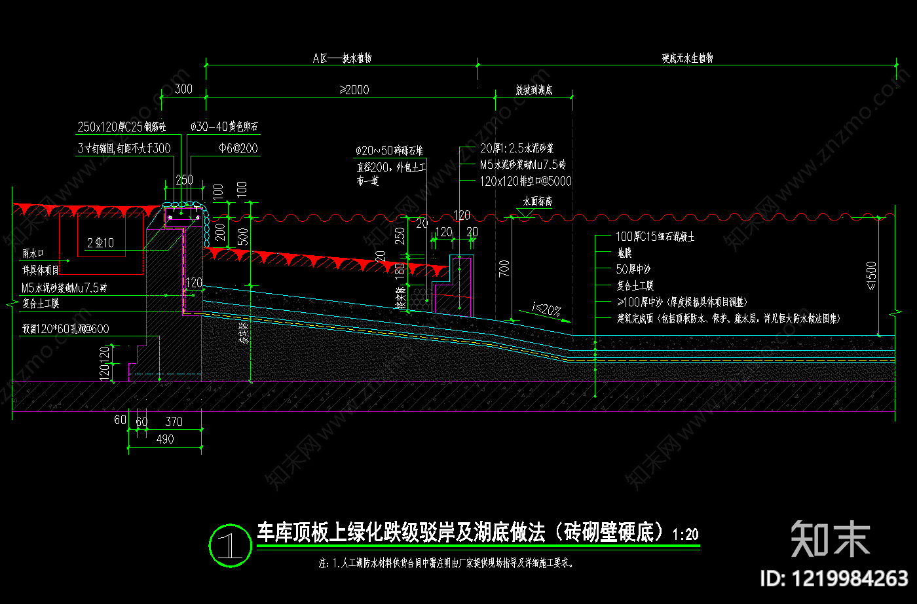Select the 复合土工膜 layer annotation at right
The width and height of the screenshot is (917, 604).
(635, 286)
